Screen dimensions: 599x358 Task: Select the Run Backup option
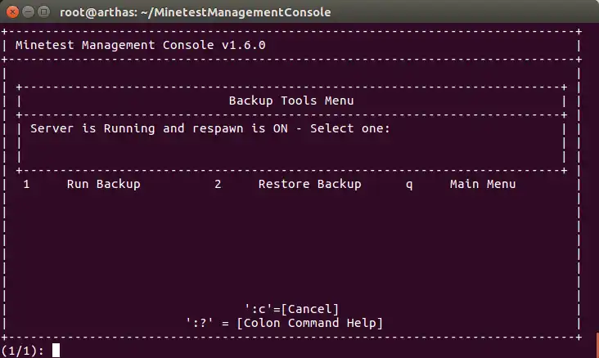tap(104, 184)
